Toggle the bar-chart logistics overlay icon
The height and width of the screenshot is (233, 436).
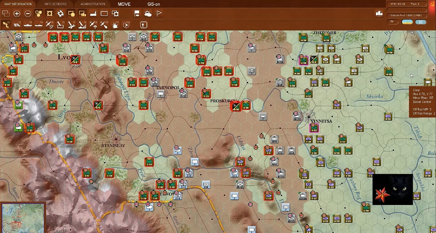82,14
